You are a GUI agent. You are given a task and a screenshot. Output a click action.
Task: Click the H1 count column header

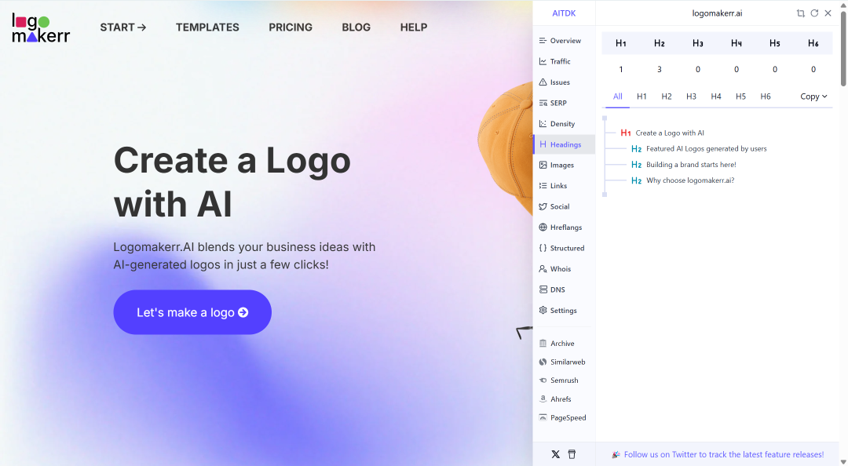pos(621,43)
